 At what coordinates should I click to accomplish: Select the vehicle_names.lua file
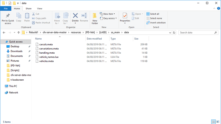(49, 57)
